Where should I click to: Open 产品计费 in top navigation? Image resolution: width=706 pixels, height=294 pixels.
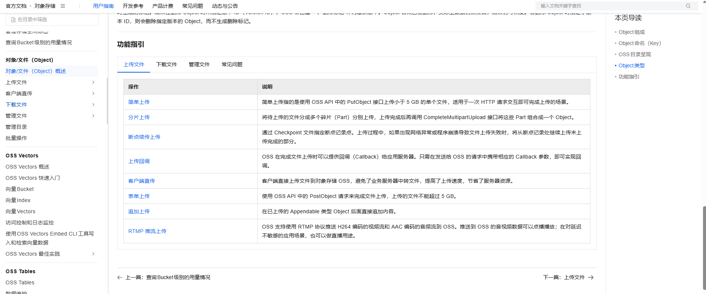pyautogui.click(x=163, y=6)
